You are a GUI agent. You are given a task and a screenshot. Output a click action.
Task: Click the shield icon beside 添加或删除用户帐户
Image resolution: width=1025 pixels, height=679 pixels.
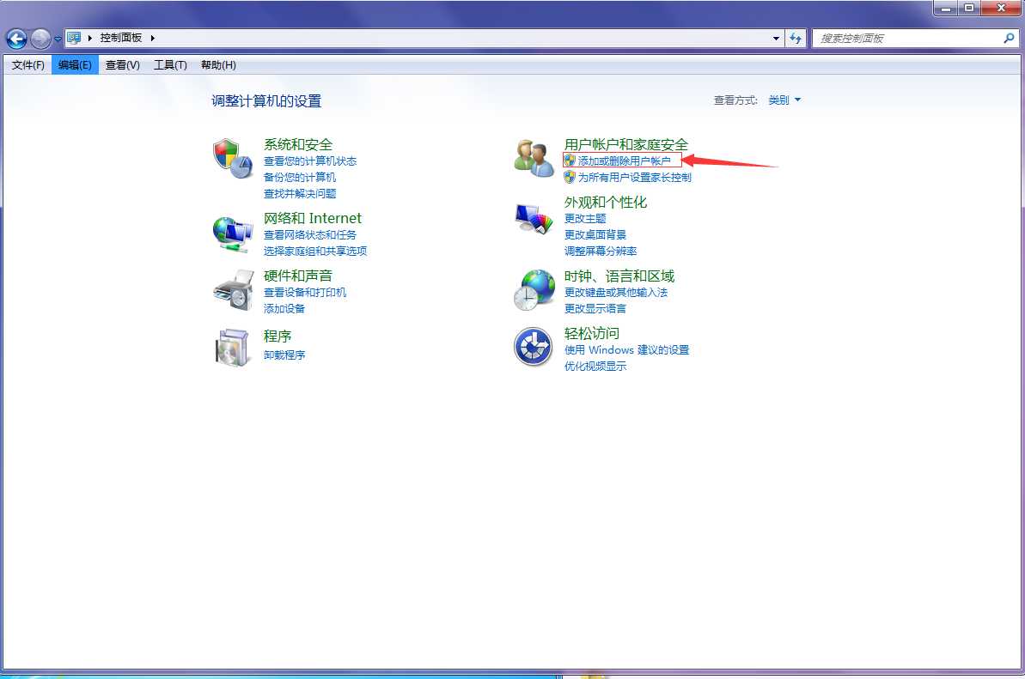point(570,161)
